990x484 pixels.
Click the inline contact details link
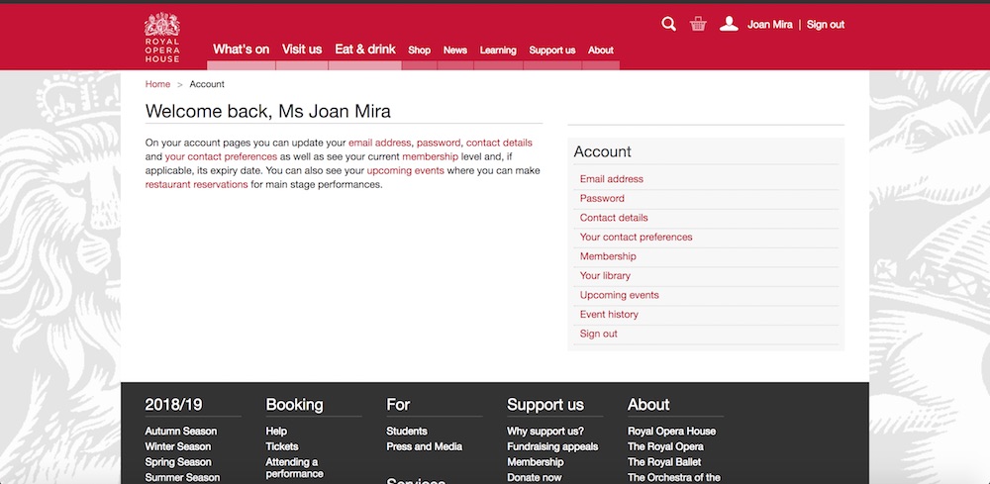click(499, 143)
